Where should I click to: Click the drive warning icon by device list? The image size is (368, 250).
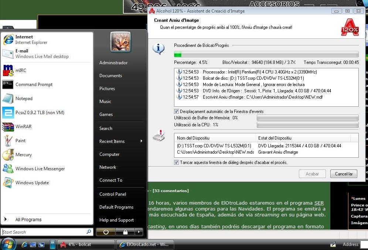coord(159,136)
